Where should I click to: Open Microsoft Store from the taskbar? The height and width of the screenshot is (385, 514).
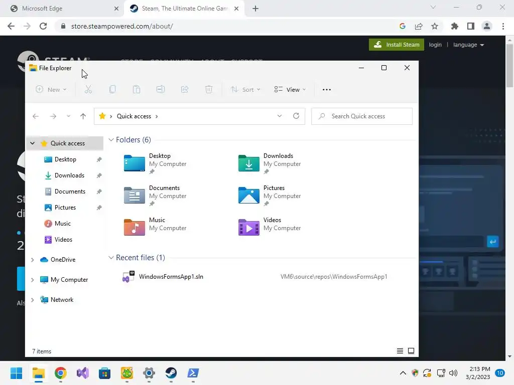click(104, 373)
